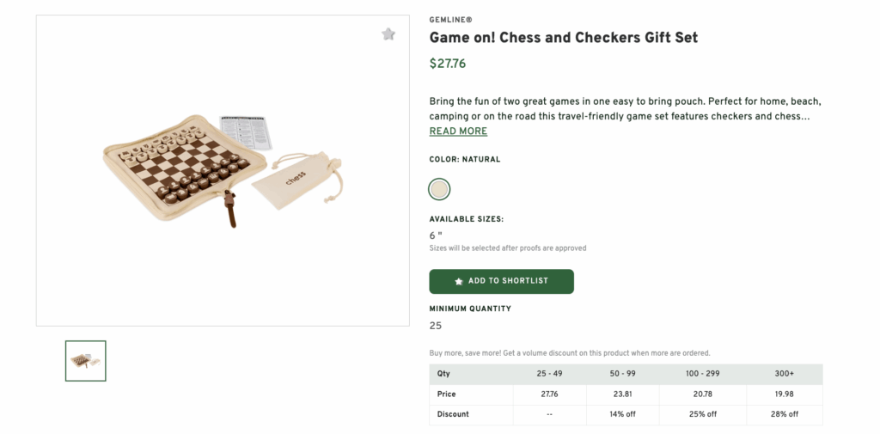The height and width of the screenshot is (434, 880).
Task: Click the 19.98 price cell
Action: pos(784,394)
